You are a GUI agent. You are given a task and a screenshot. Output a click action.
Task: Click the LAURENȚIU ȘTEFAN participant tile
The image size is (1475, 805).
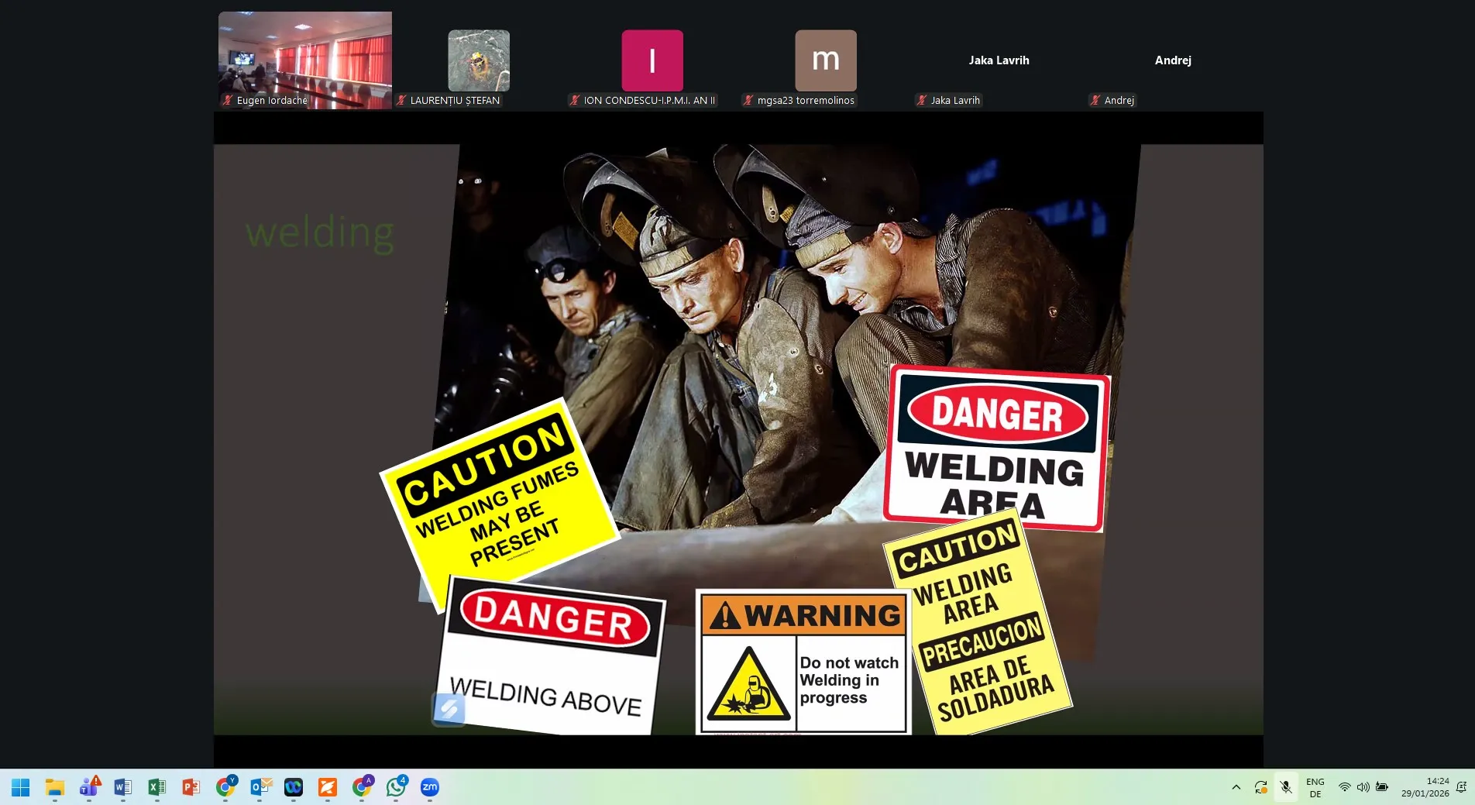479,61
